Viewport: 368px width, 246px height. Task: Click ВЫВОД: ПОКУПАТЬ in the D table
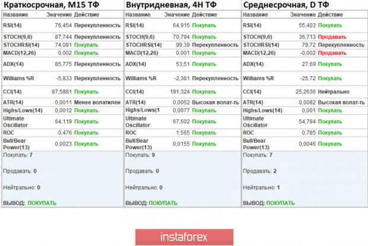(x=269, y=203)
